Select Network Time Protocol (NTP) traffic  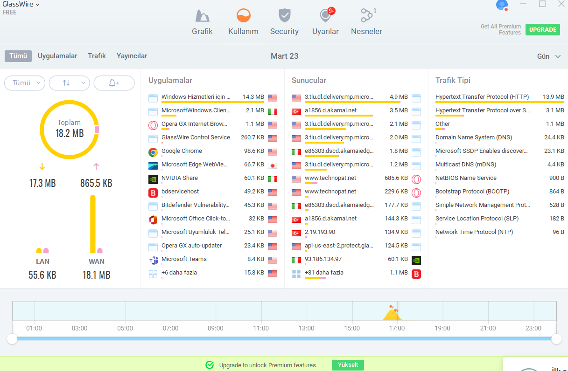point(500,233)
